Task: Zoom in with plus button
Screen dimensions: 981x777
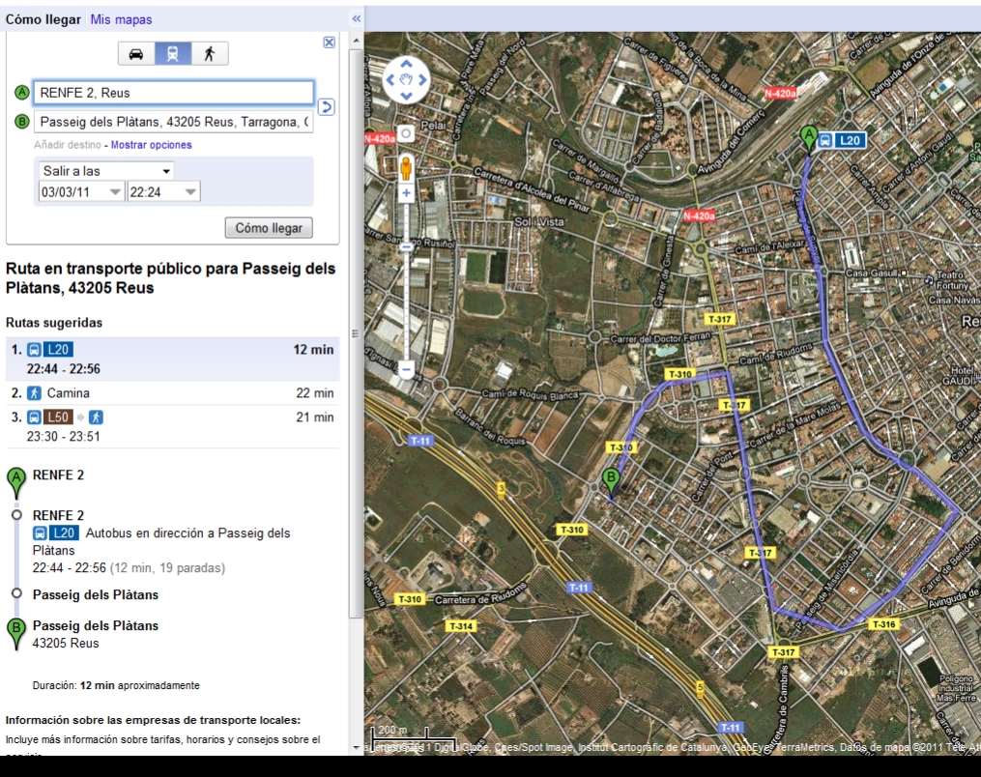Action: click(x=406, y=192)
